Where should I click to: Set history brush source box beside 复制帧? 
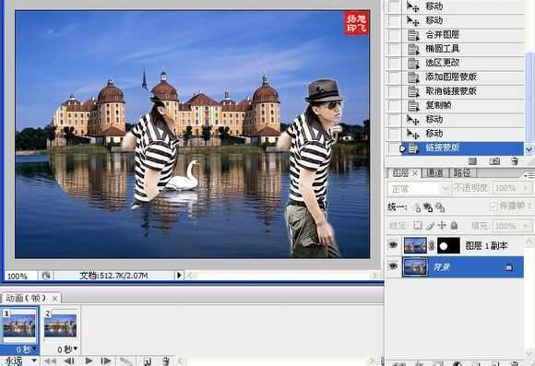(394, 106)
